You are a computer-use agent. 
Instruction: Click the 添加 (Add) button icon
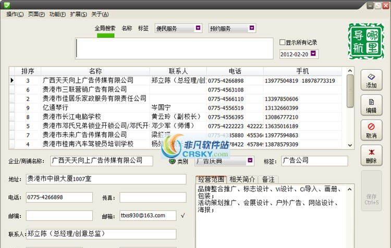click(x=371, y=77)
